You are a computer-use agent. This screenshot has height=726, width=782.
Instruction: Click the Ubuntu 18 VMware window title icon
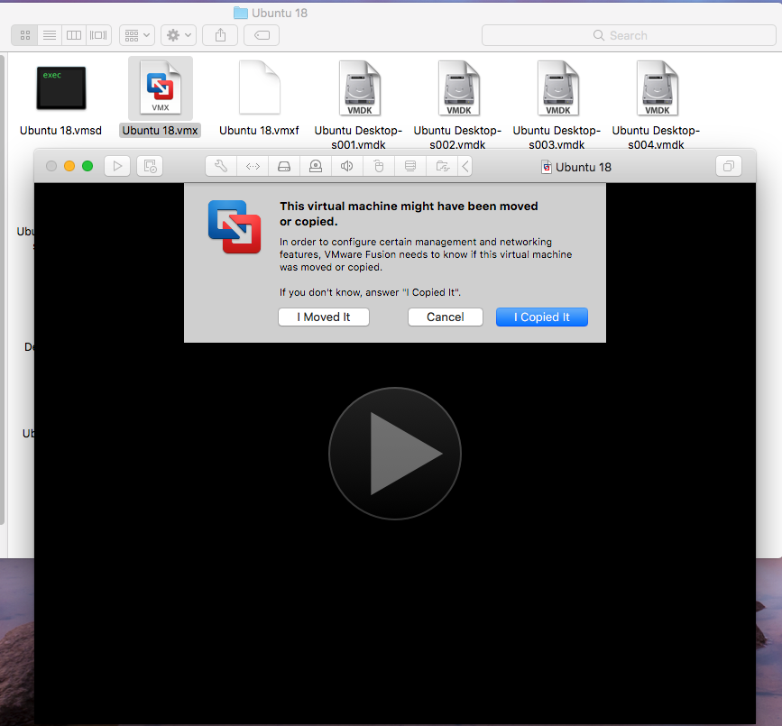[547, 167]
